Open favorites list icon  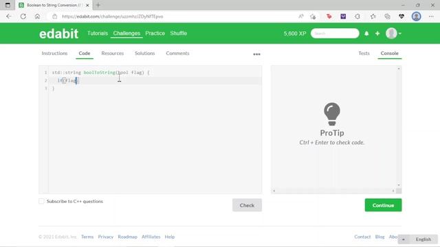coord(373,16)
